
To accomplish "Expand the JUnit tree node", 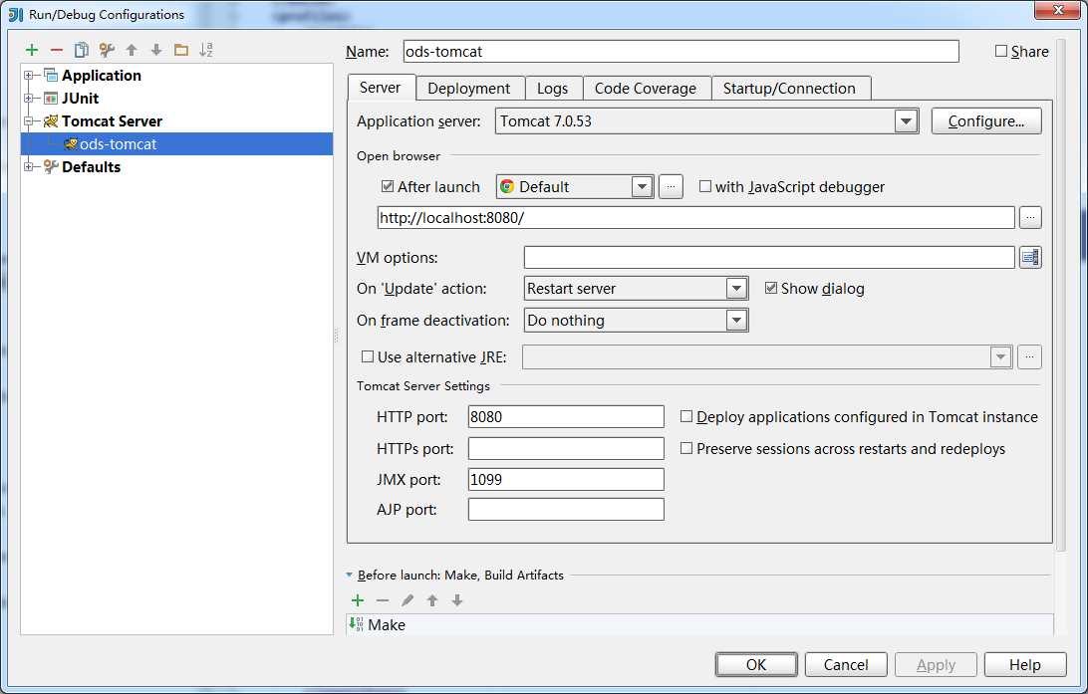I will coord(29,98).
